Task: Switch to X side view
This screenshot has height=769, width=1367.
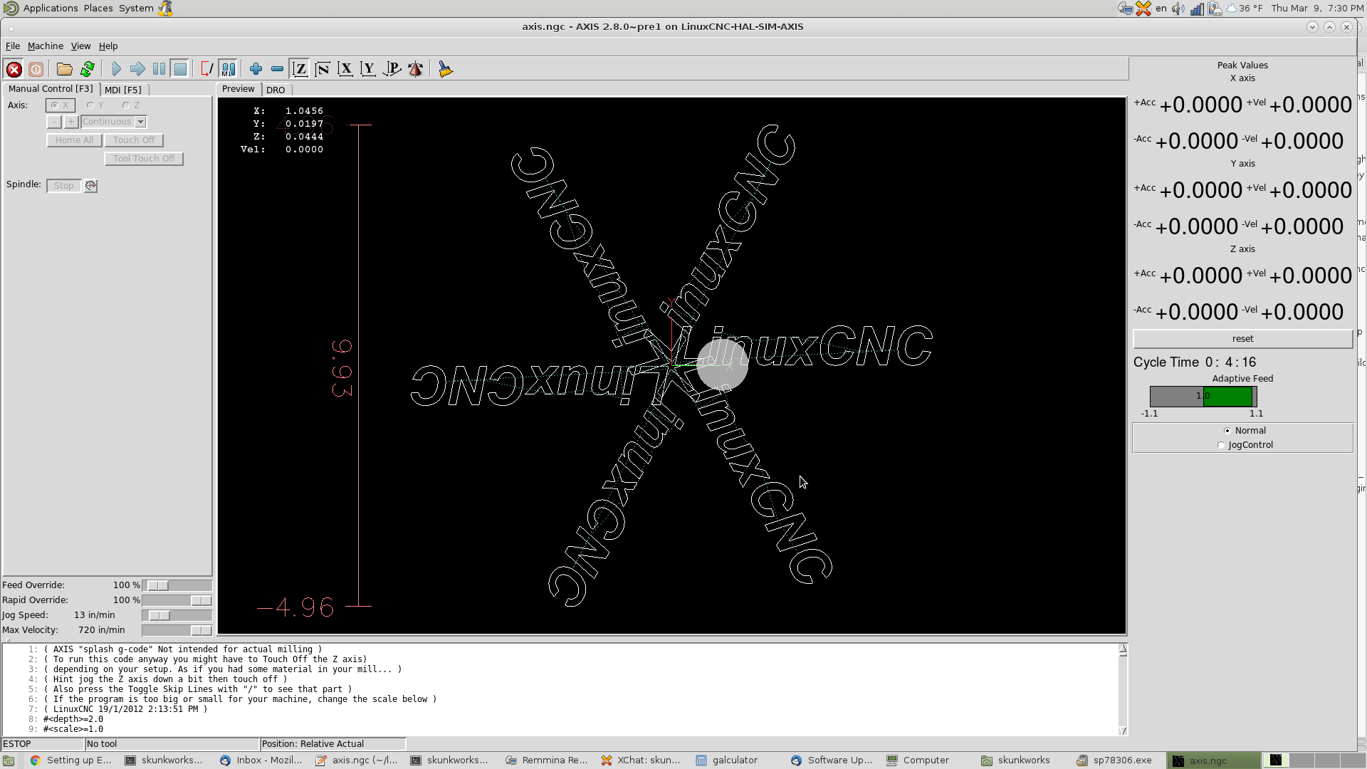Action: pyautogui.click(x=345, y=69)
